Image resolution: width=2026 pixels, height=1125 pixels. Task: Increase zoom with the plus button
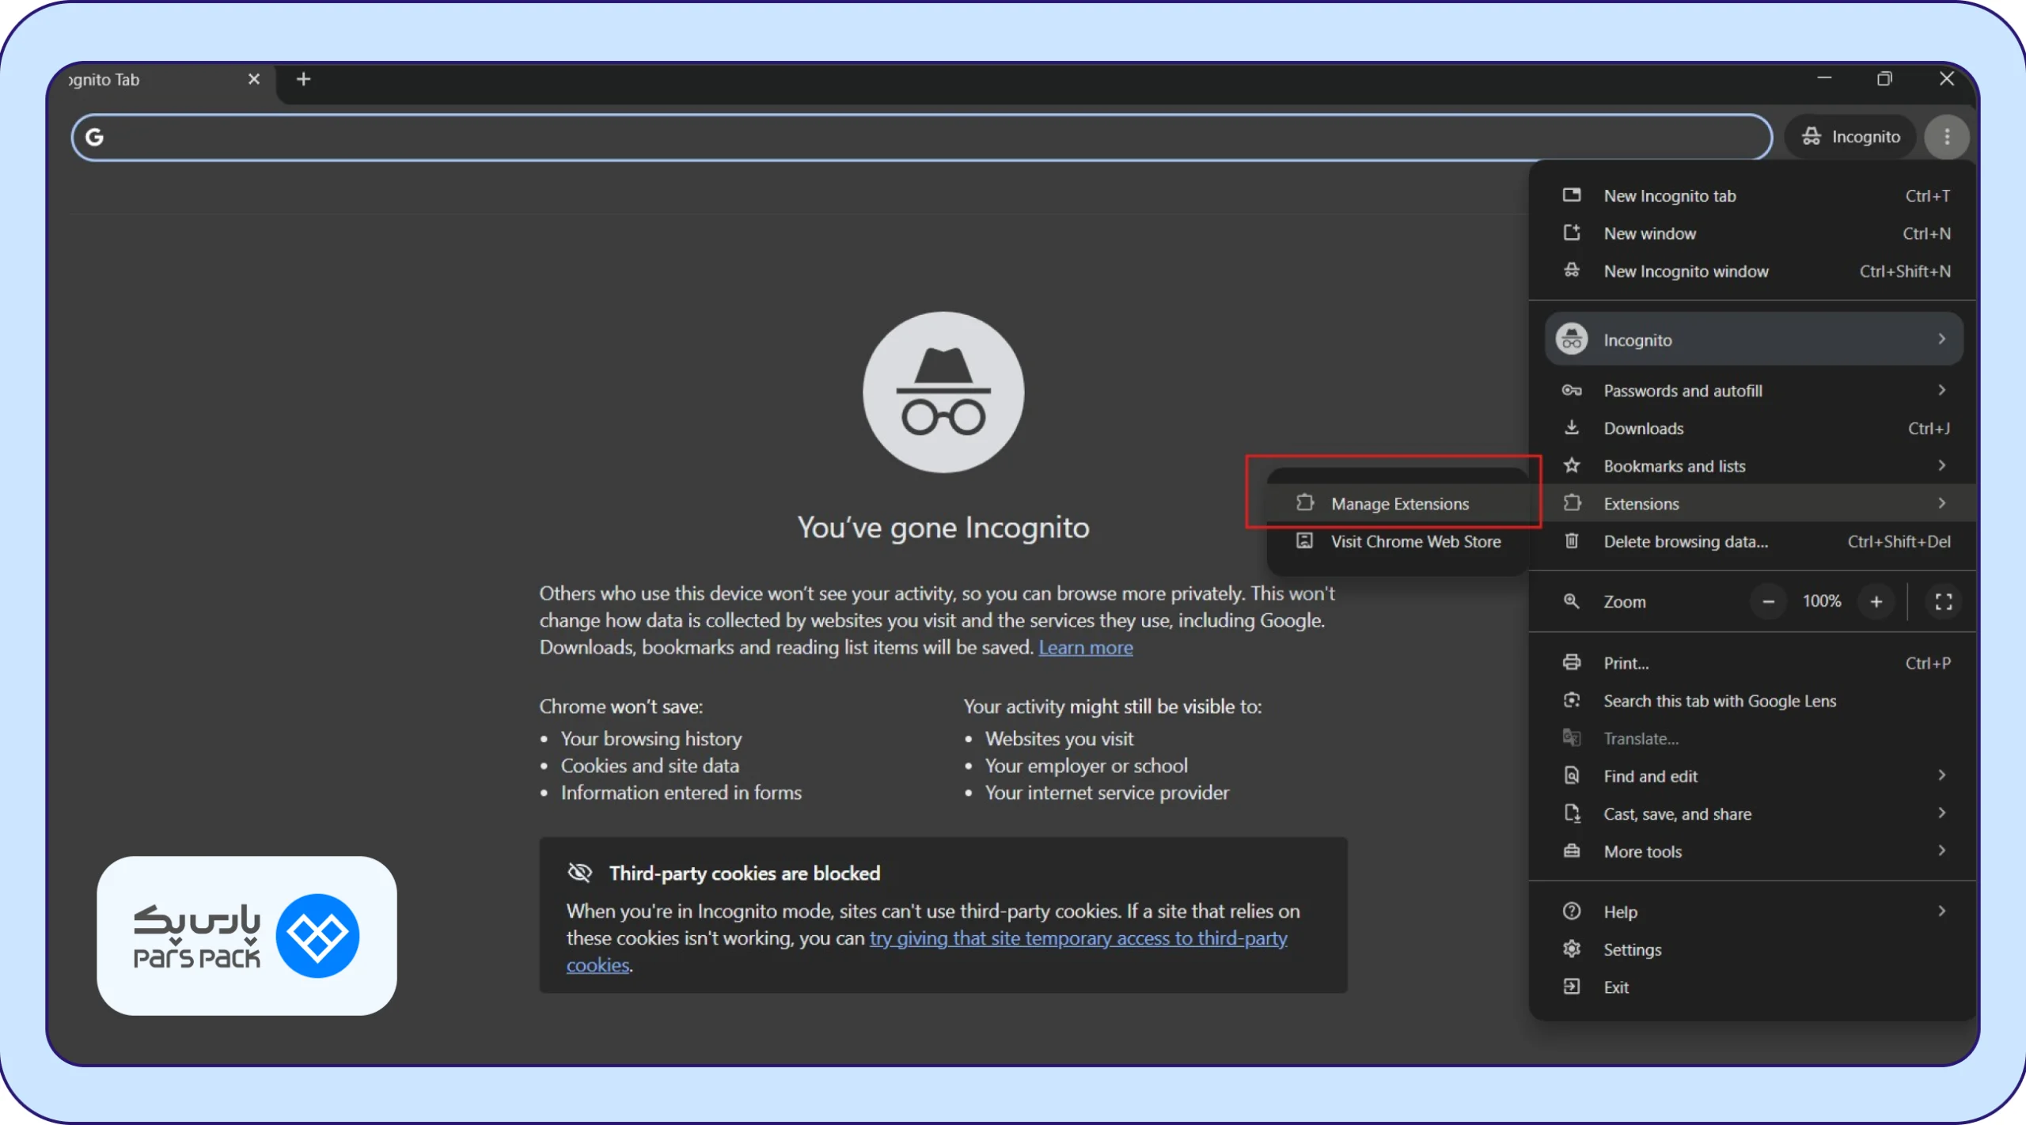pyautogui.click(x=1876, y=601)
